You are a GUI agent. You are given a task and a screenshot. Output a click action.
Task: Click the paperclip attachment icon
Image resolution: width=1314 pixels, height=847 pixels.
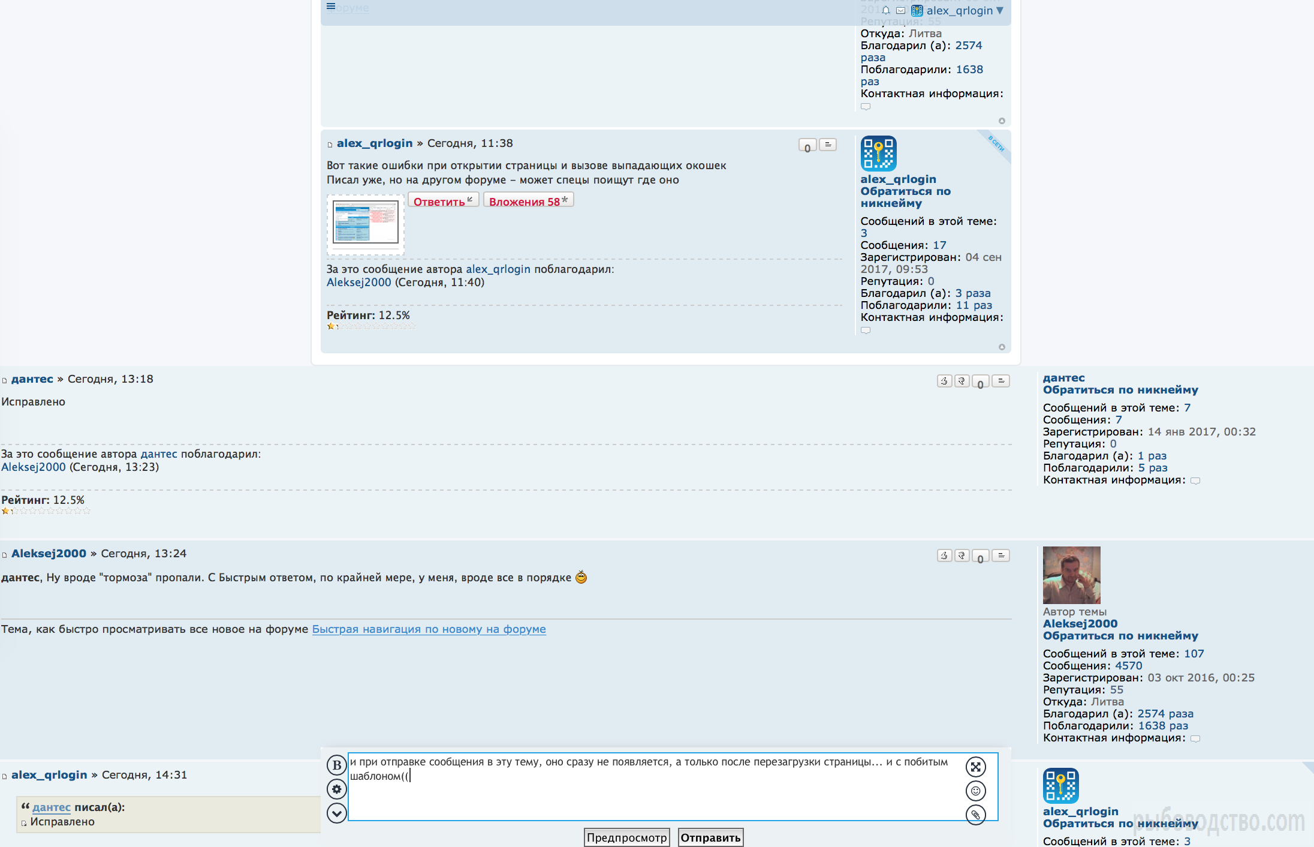(x=975, y=815)
